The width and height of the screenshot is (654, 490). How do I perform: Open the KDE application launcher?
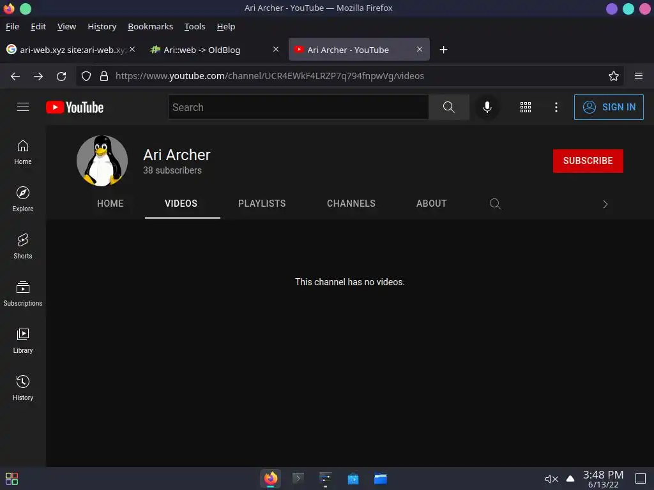[11, 479]
